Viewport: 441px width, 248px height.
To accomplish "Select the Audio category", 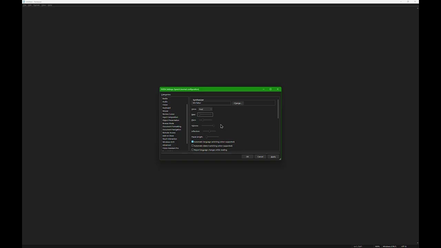I will [165, 102].
